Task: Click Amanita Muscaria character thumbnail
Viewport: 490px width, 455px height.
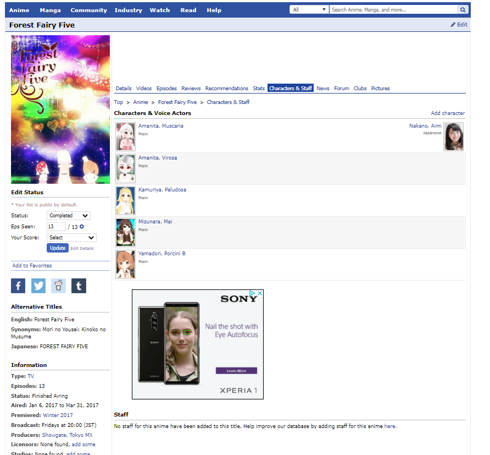Action: pyautogui.click(x=126, y=137)
